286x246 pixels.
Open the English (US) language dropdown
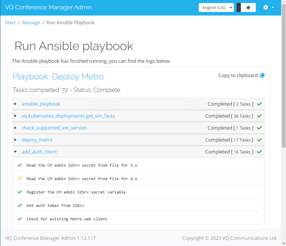tap(216, 8)
